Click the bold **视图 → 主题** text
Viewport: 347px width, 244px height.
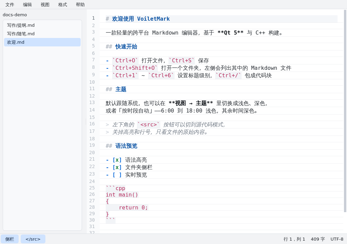191,103
